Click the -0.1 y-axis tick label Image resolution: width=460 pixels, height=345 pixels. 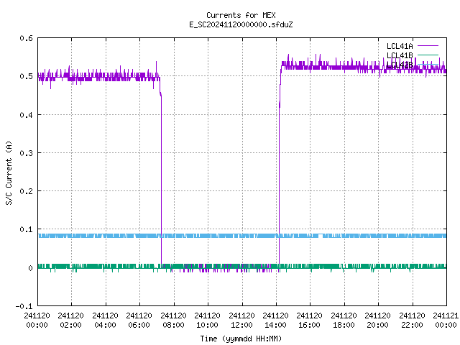coord(24,306)
